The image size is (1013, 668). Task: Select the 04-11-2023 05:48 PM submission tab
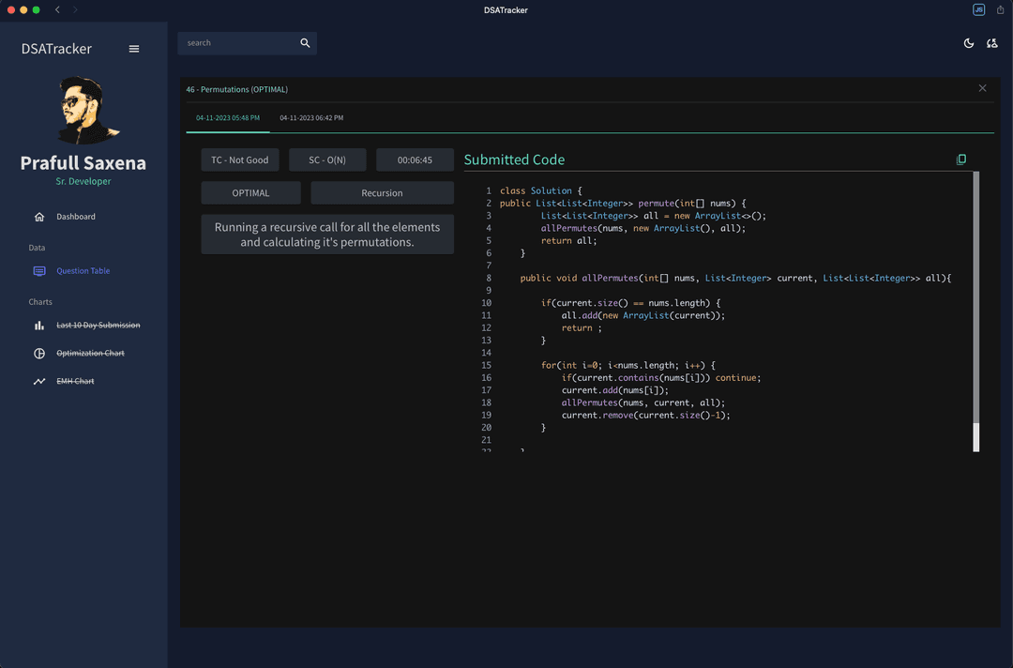[x=228, y=118]
